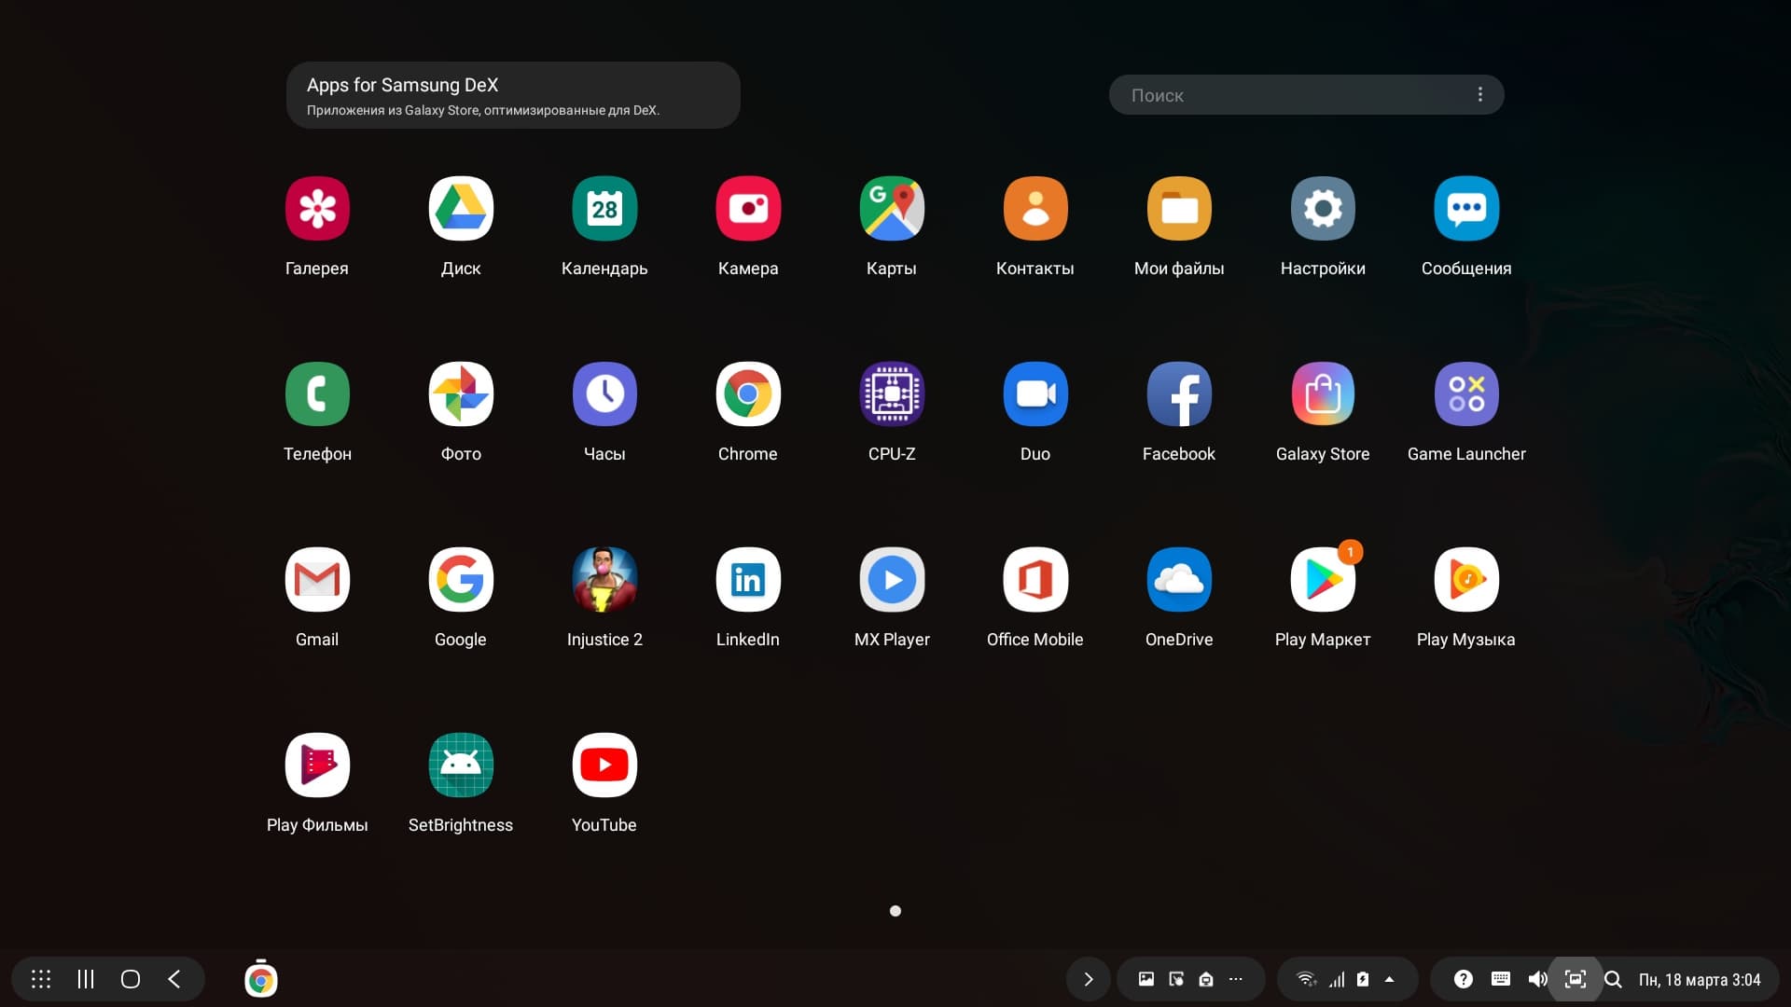Launch SetBrightness app
1791x1007 pixels.
tap(461, 766)
